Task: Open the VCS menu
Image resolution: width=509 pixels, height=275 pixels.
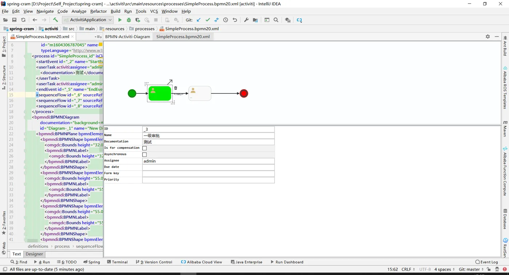Action: (154, 11)
